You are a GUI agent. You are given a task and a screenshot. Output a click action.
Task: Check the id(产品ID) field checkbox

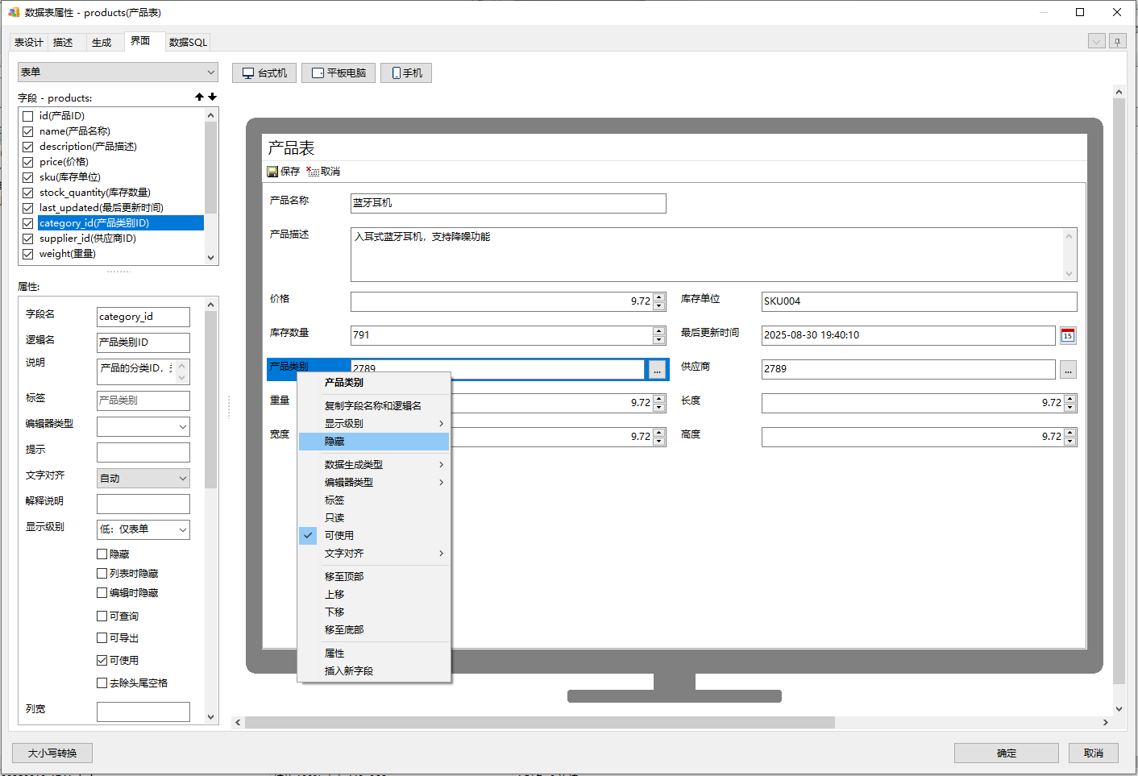[28, 116]
